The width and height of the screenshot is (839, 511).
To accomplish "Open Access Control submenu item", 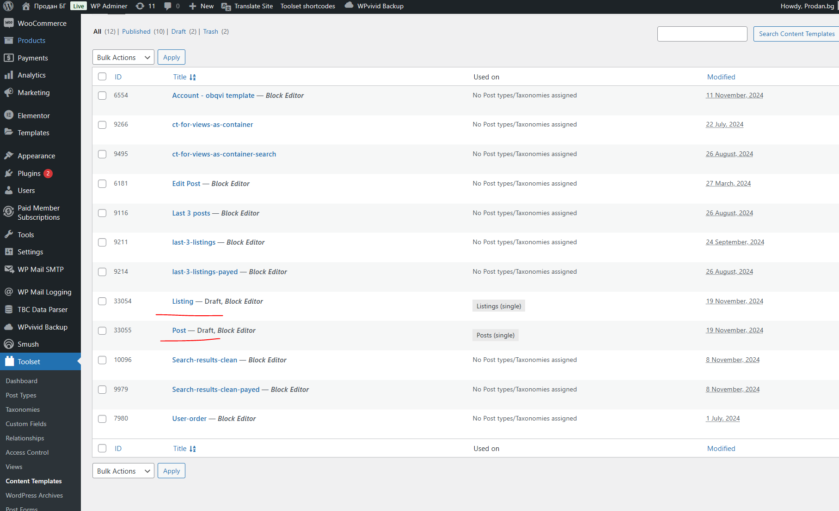I will tap(27, 452).
